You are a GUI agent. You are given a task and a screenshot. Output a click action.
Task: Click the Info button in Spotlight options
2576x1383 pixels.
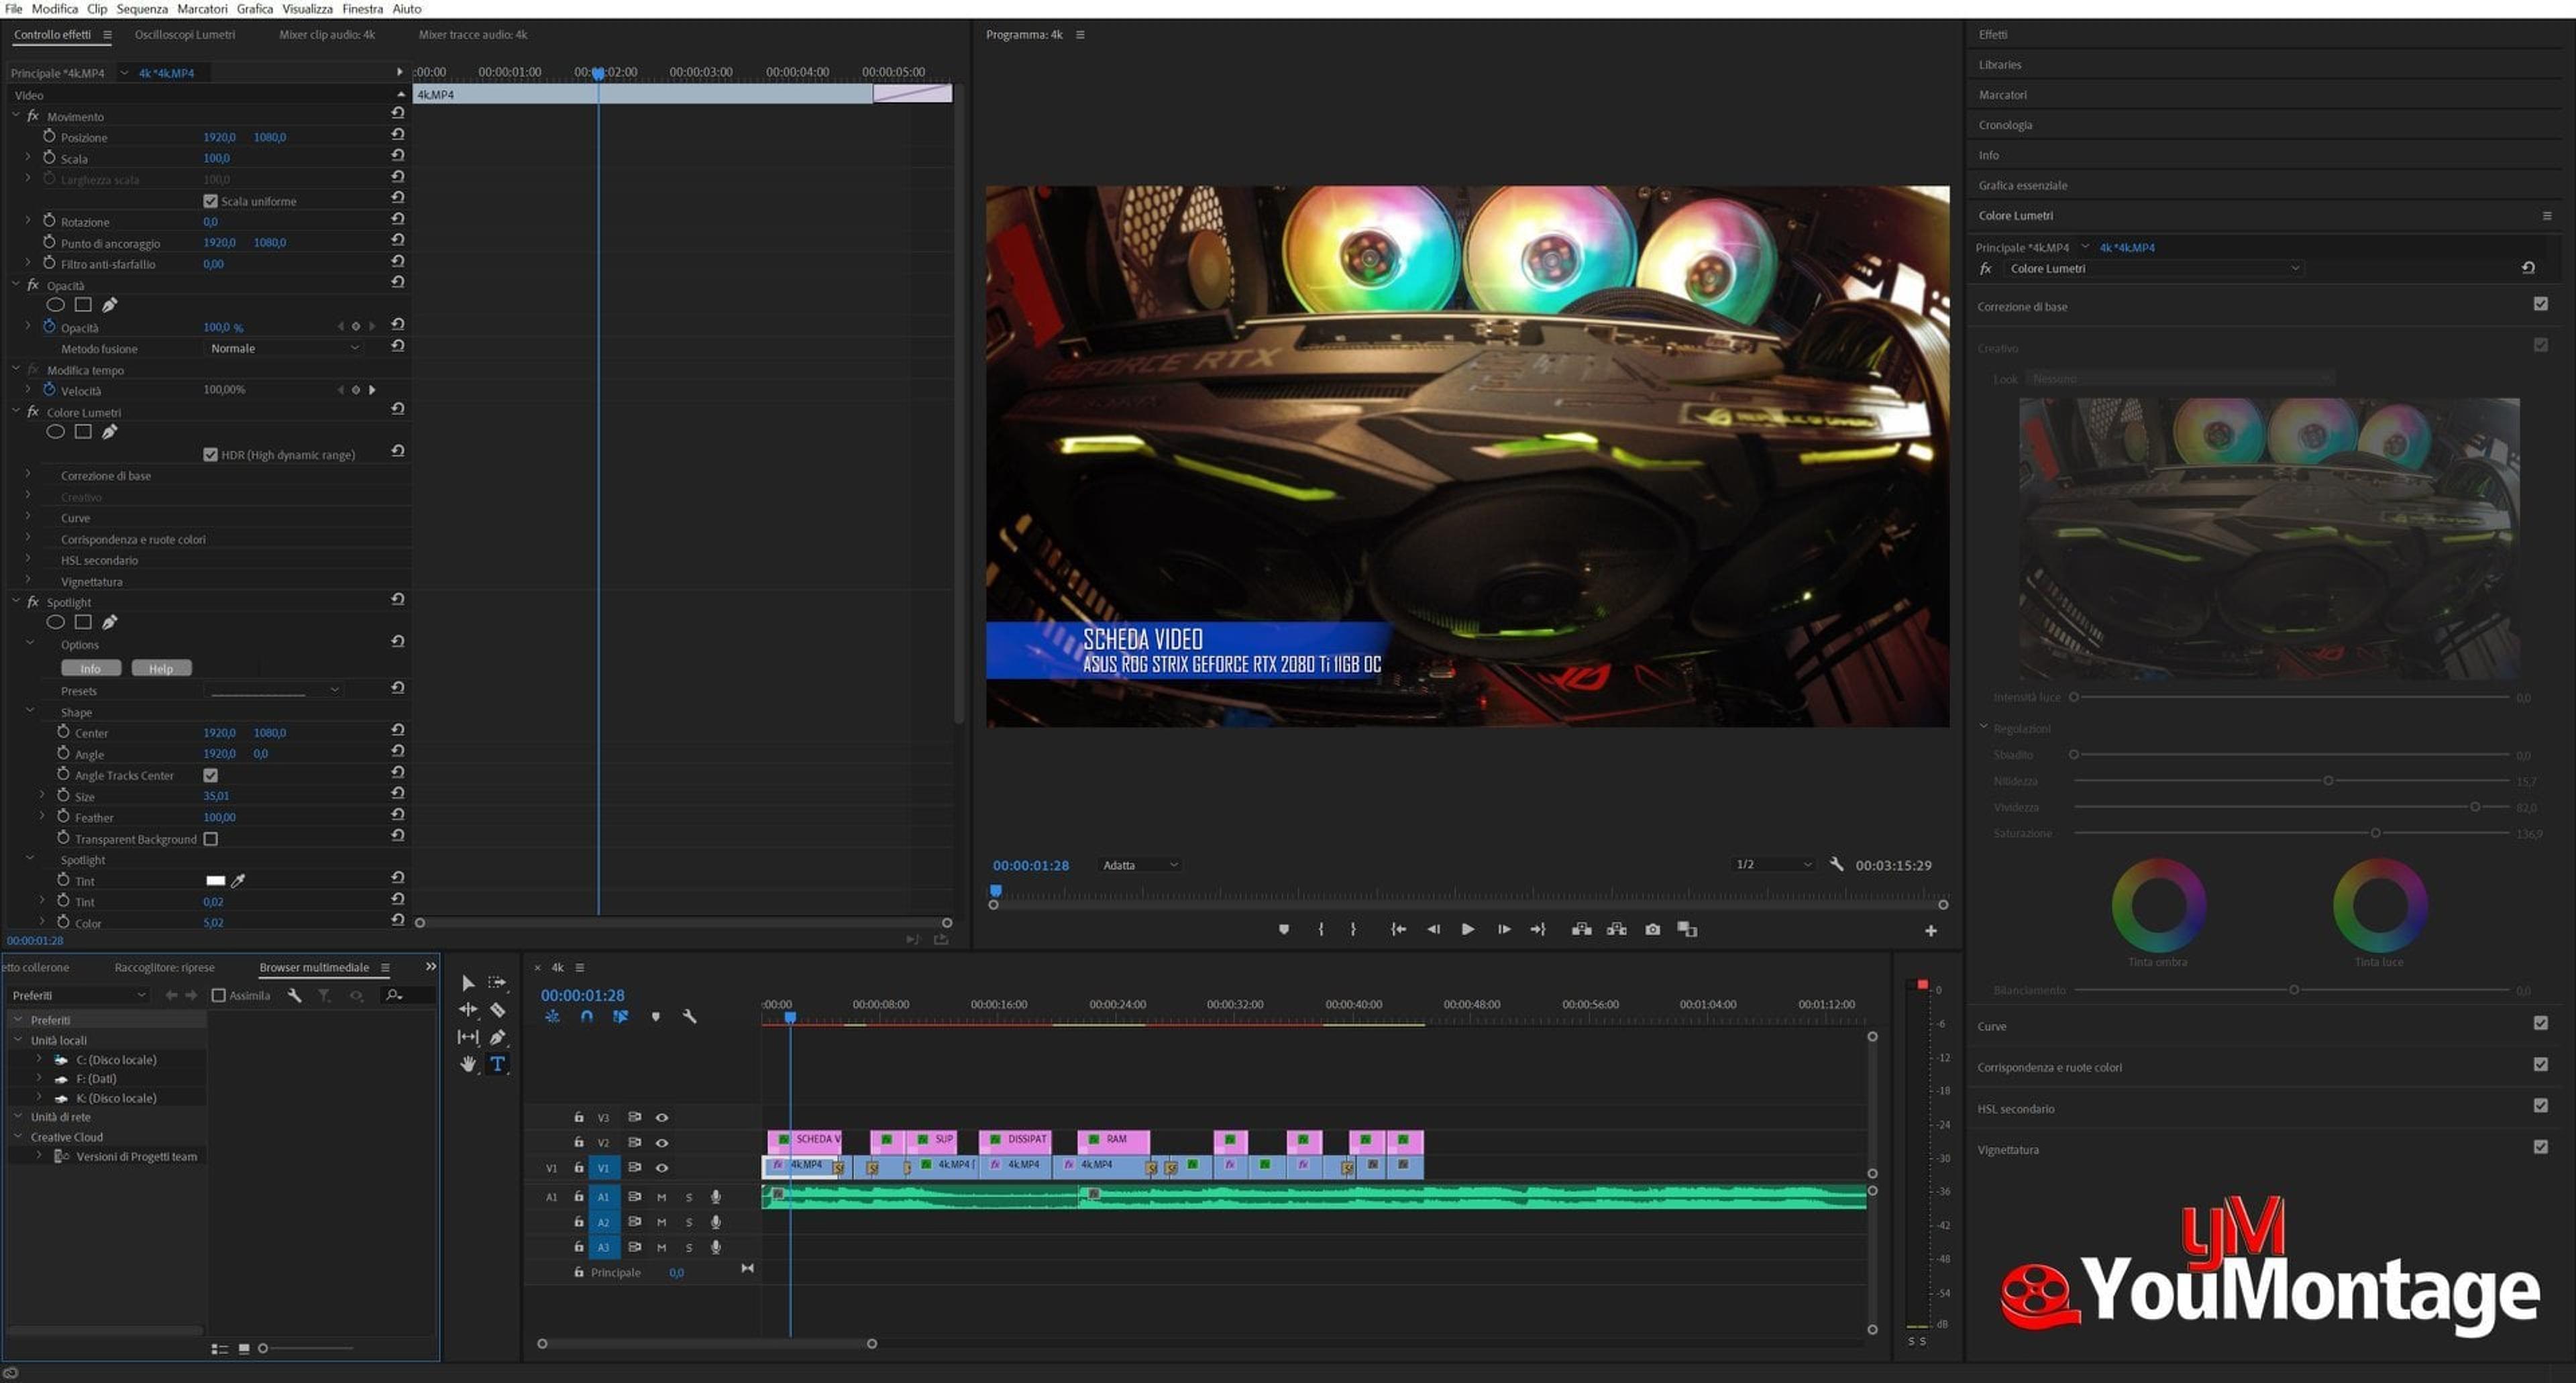coord(91,668)
